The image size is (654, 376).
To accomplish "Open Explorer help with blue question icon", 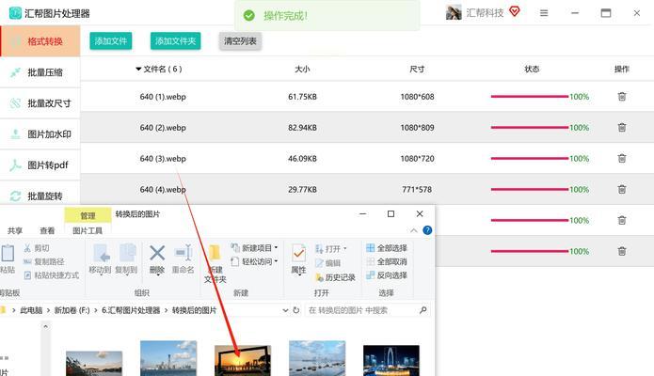I will [427, 230].
